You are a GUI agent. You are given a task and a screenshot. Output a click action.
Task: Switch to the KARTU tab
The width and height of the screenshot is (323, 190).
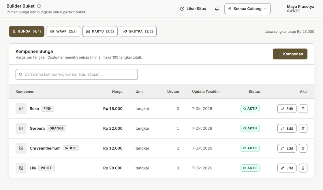100,32
